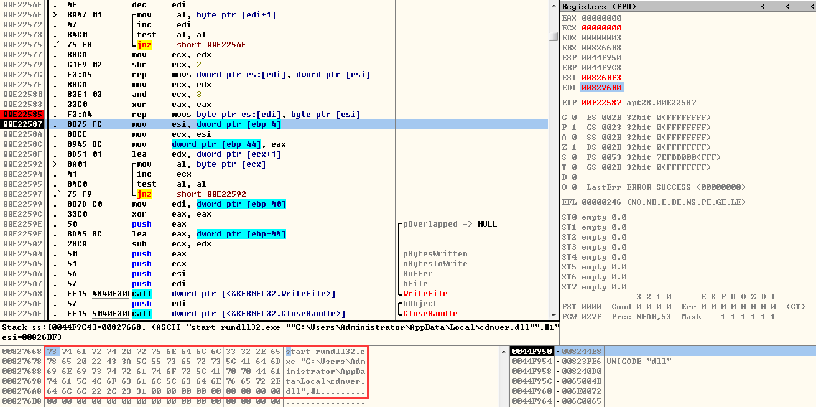Select the EBP register value 0044F9C8
The image size is (816, 407).
(601, 67)
